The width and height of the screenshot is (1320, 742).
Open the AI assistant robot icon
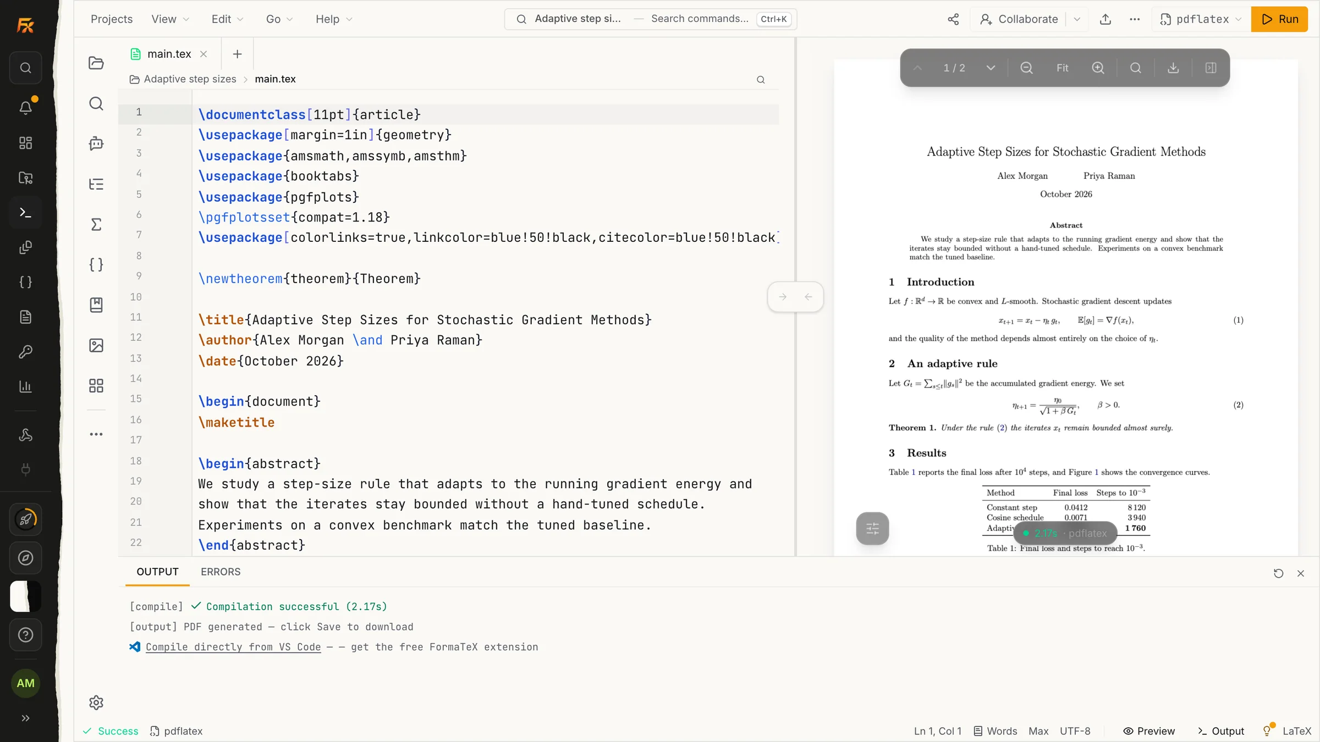coord(96,143)
